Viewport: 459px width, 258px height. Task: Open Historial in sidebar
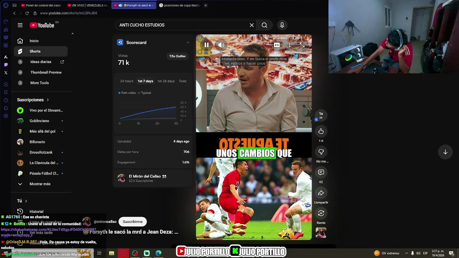(x=41, y=211)
